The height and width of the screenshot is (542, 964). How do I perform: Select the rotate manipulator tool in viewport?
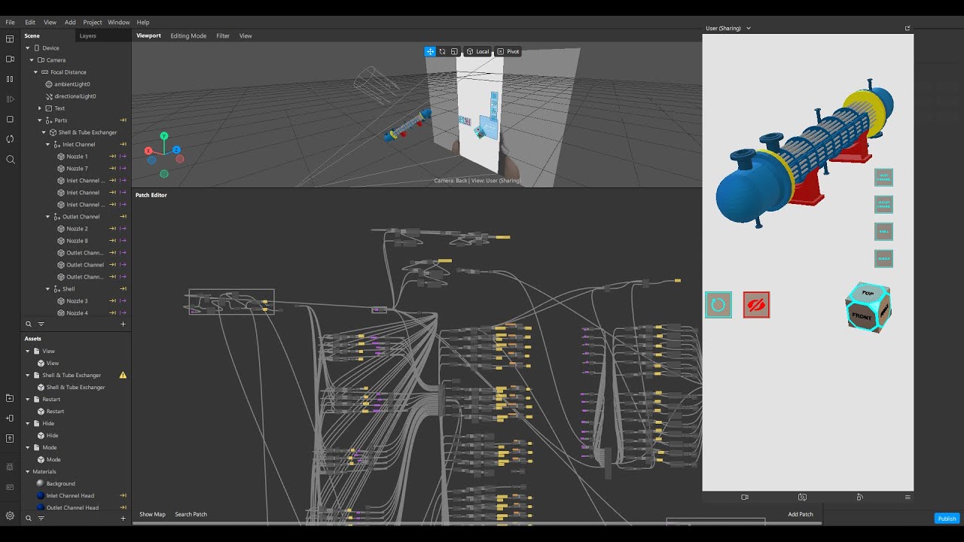click(442, 51)
